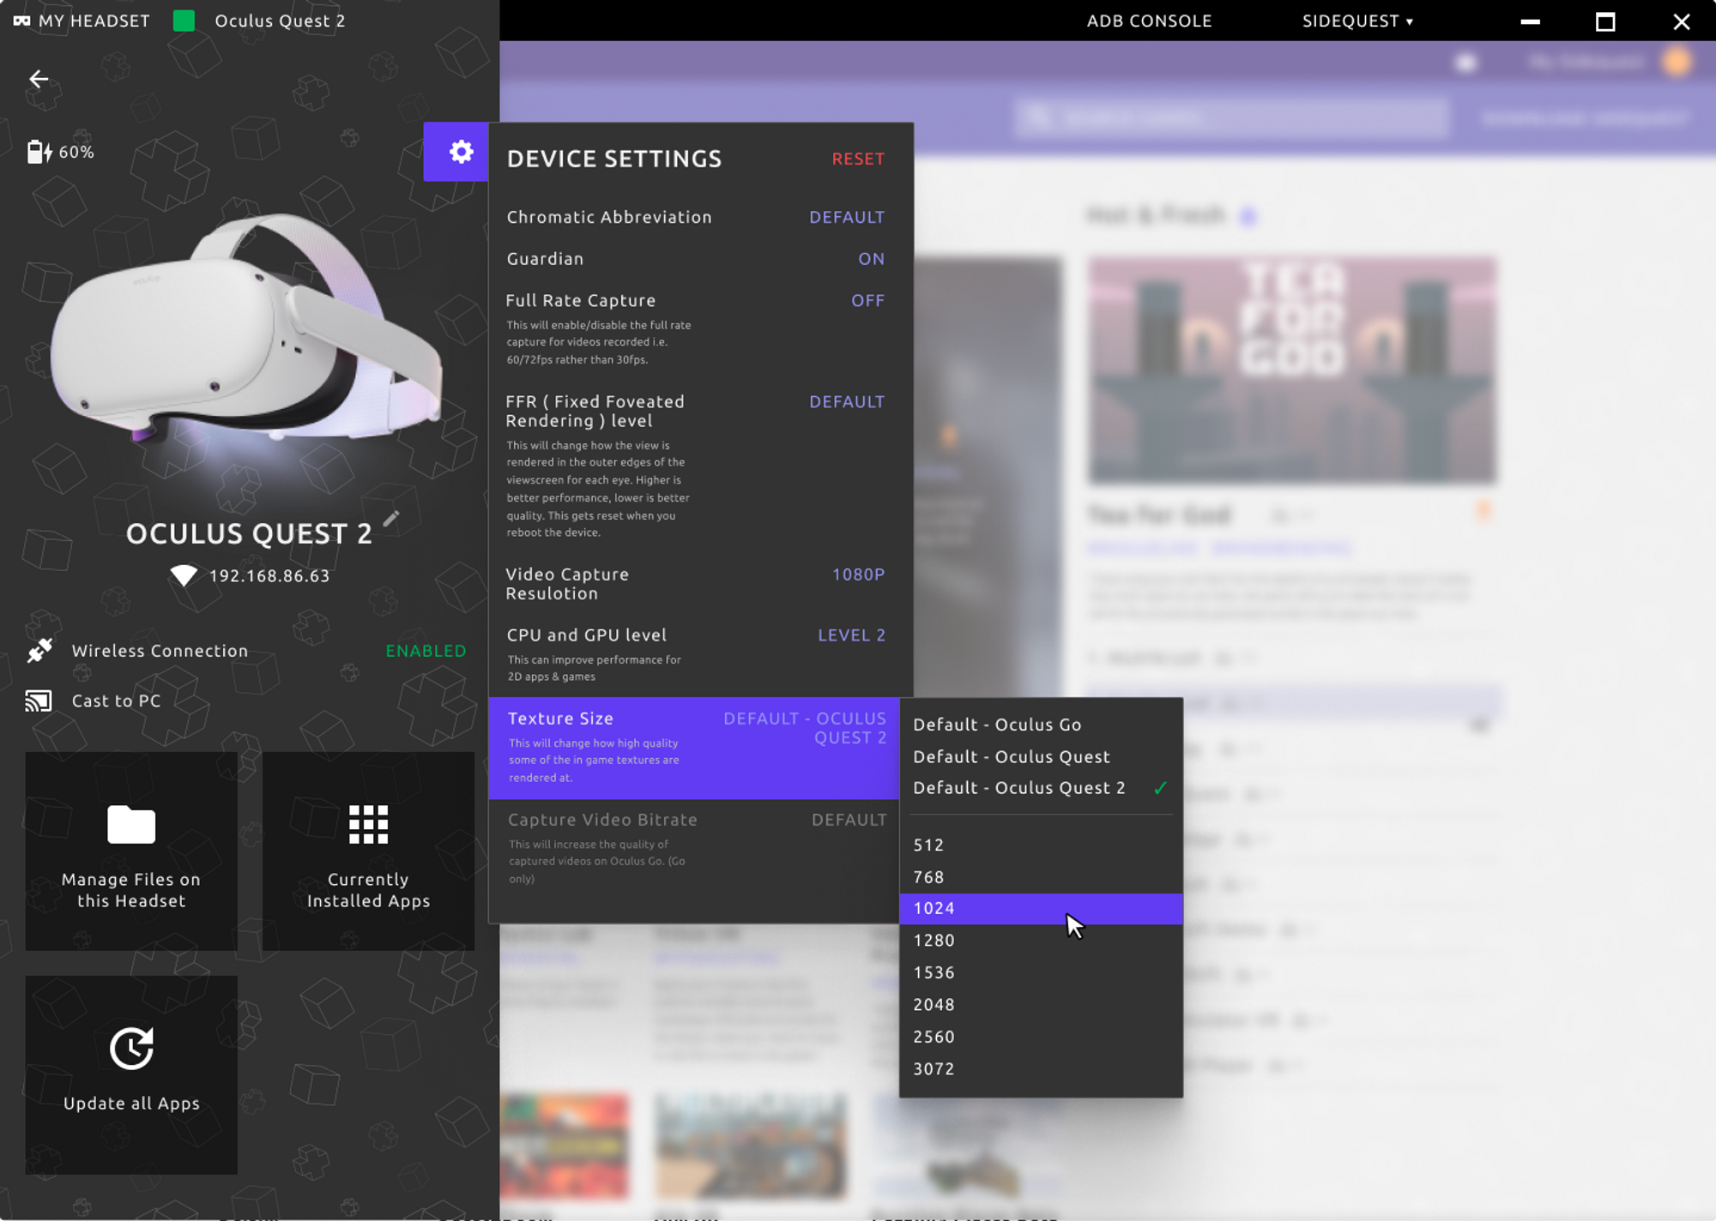Image resolution: width=1716 pixels, height=1221 pixels.
Task: Select texture size 1280
Action: click(x=1041, y=941)
